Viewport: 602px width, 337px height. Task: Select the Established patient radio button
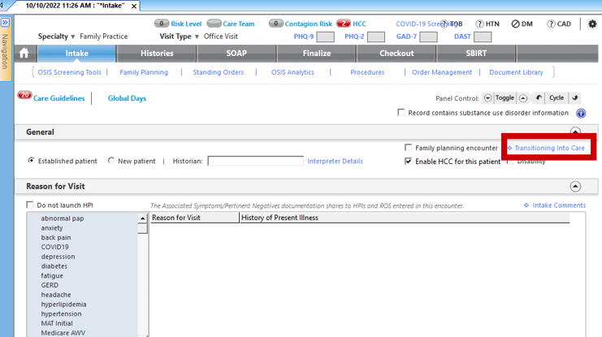[x=31, y=161]
